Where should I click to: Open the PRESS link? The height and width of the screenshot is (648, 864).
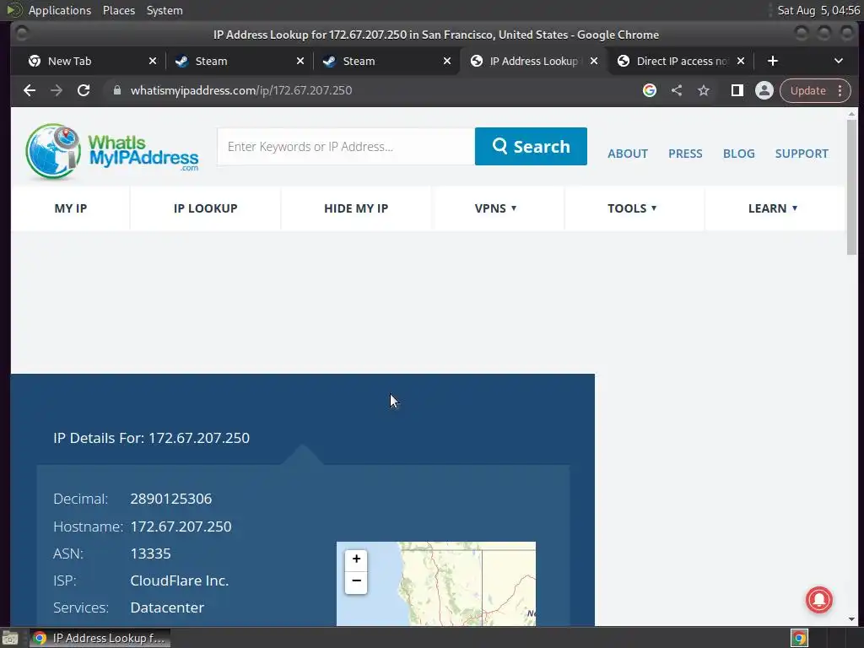685,154
